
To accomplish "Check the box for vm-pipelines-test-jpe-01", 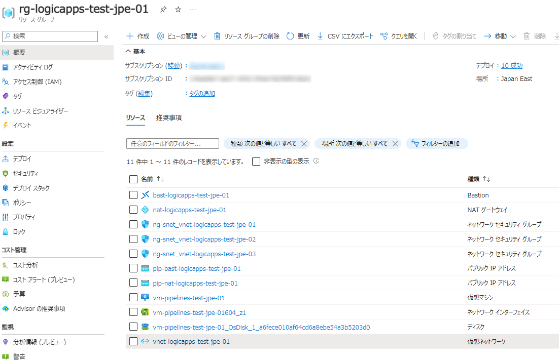I will 133,297.
